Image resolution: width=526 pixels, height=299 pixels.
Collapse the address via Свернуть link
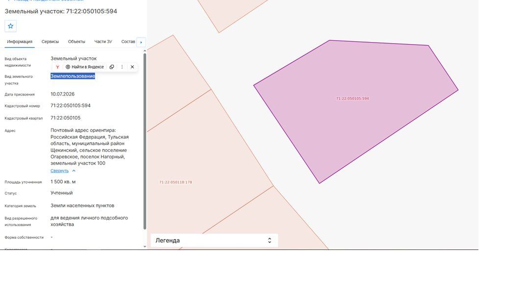pyautogui.click(x=59, y=171)
